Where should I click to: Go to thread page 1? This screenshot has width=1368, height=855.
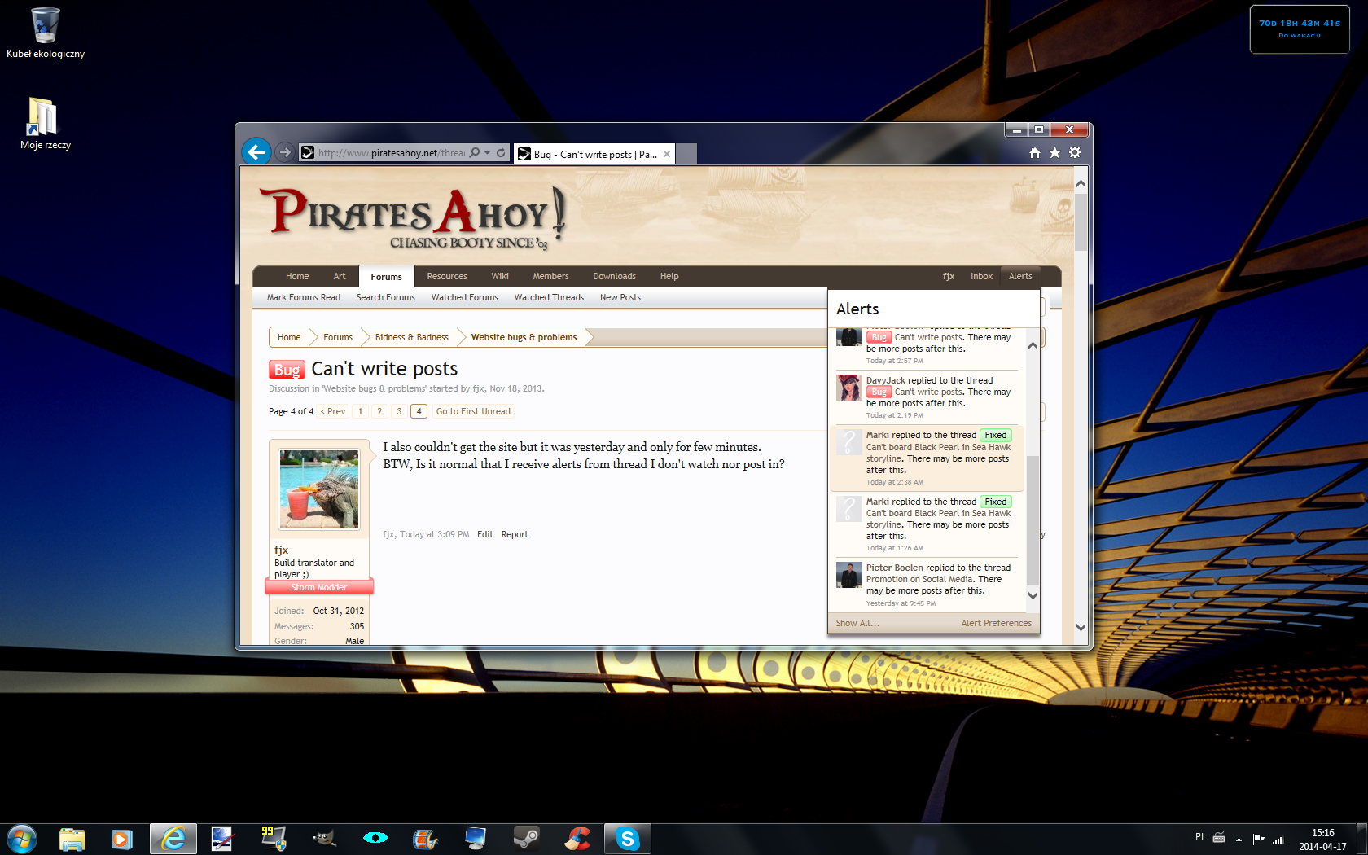(x=360, y=411)
